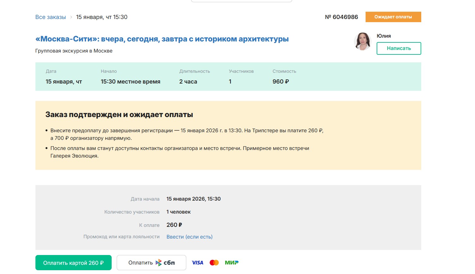This screenshot has width=475, height=274.
Task: Choose the Оплатить СБП payment button
Action: click(x=151, y=263)
